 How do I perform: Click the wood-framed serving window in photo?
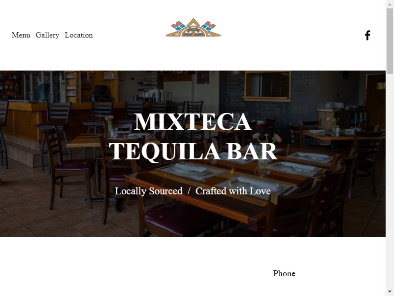point(267,86)
